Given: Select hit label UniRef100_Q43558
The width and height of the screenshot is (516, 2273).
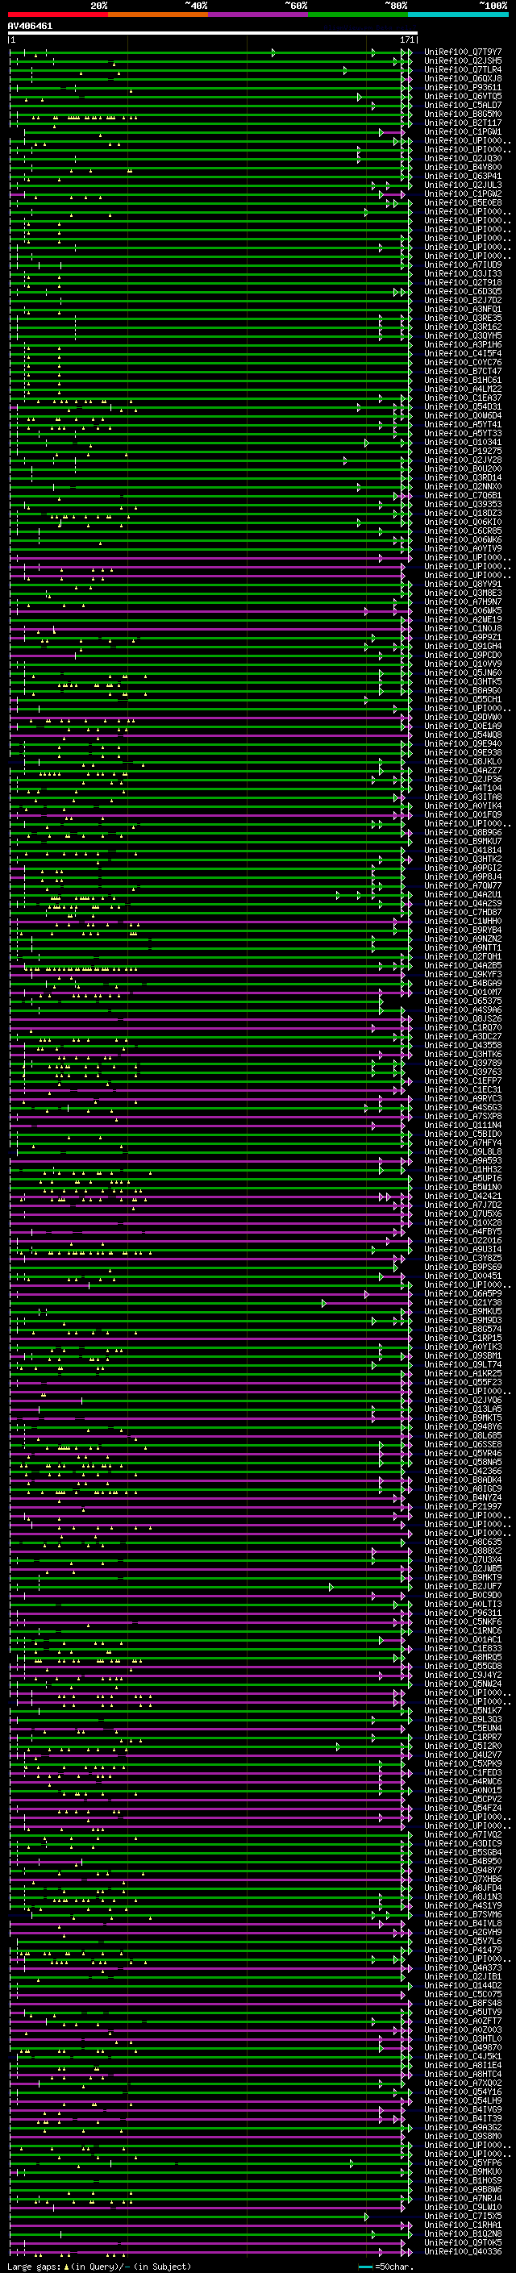Looking at the screenshot, I should click(463, 1046).
